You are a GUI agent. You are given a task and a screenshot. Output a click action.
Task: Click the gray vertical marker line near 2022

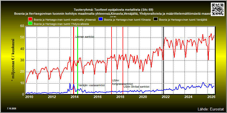pyautogui.click(x=164, y=60)
